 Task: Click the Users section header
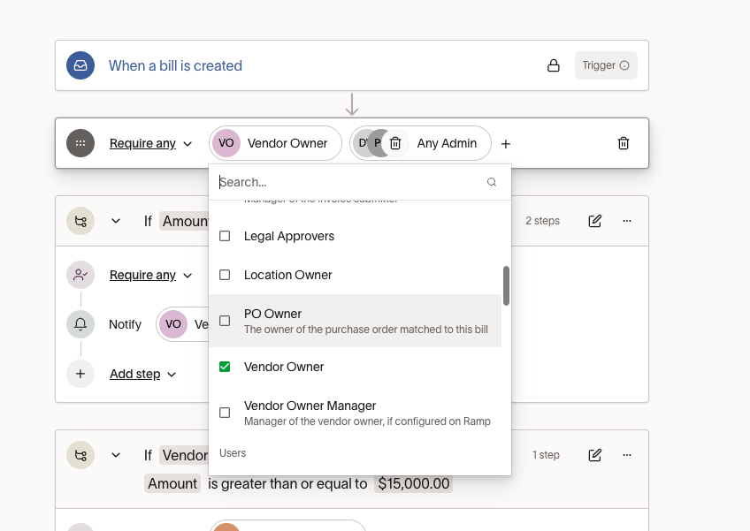click(233, 453)
